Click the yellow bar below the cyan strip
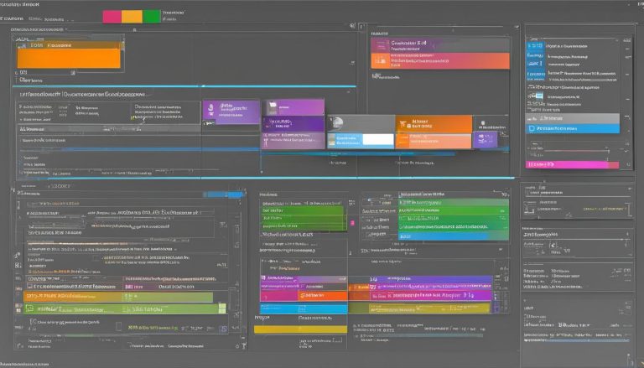Viewport: 644px width, 368px height. pos(300,329)
